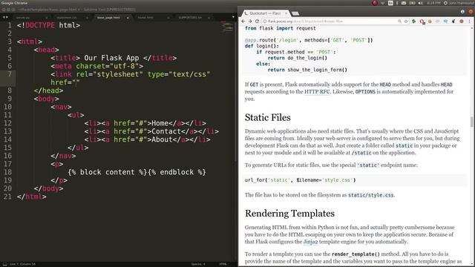Click the Chrome address bar URL
The height and width of the screenshot is (267, 475).
305,22
